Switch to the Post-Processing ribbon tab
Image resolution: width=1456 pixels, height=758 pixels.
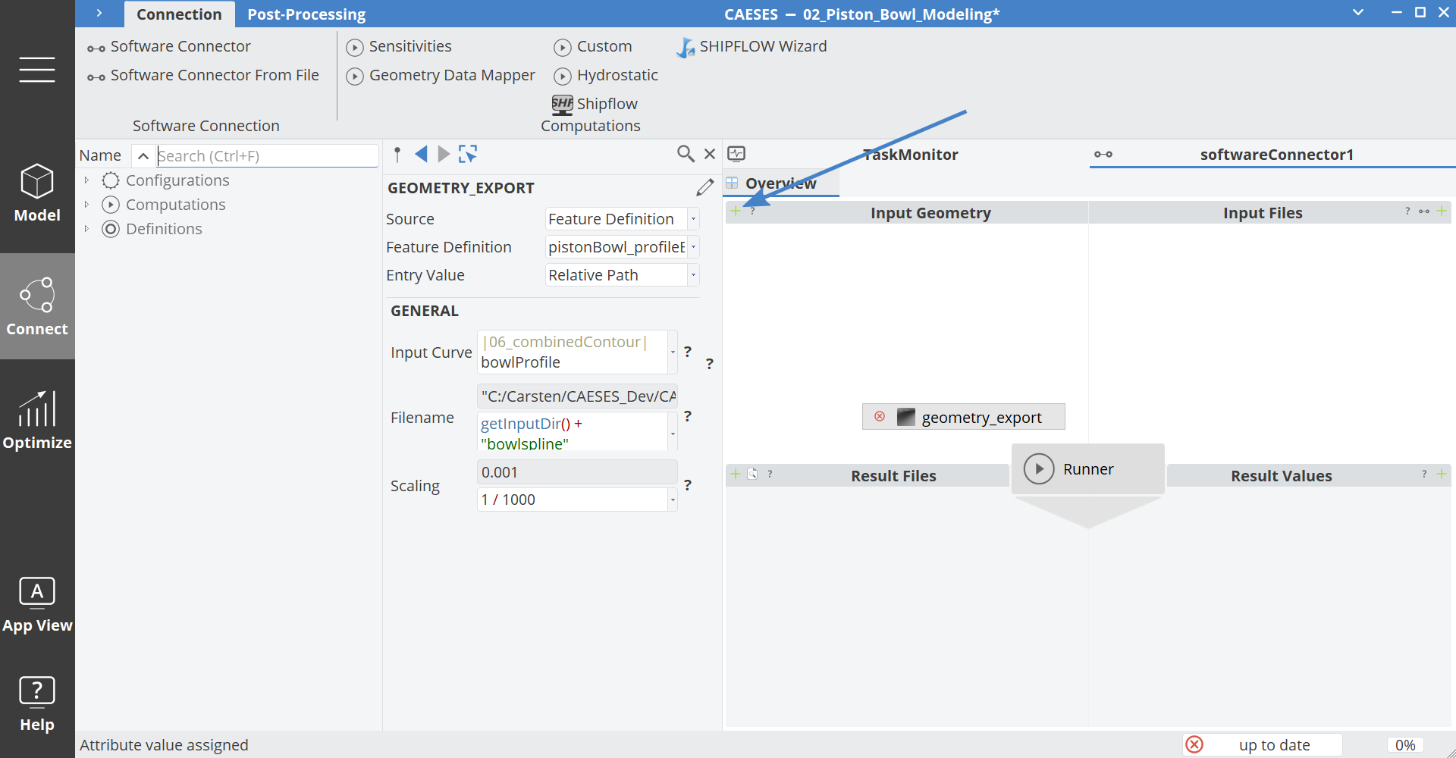click(x=306, y=14)
